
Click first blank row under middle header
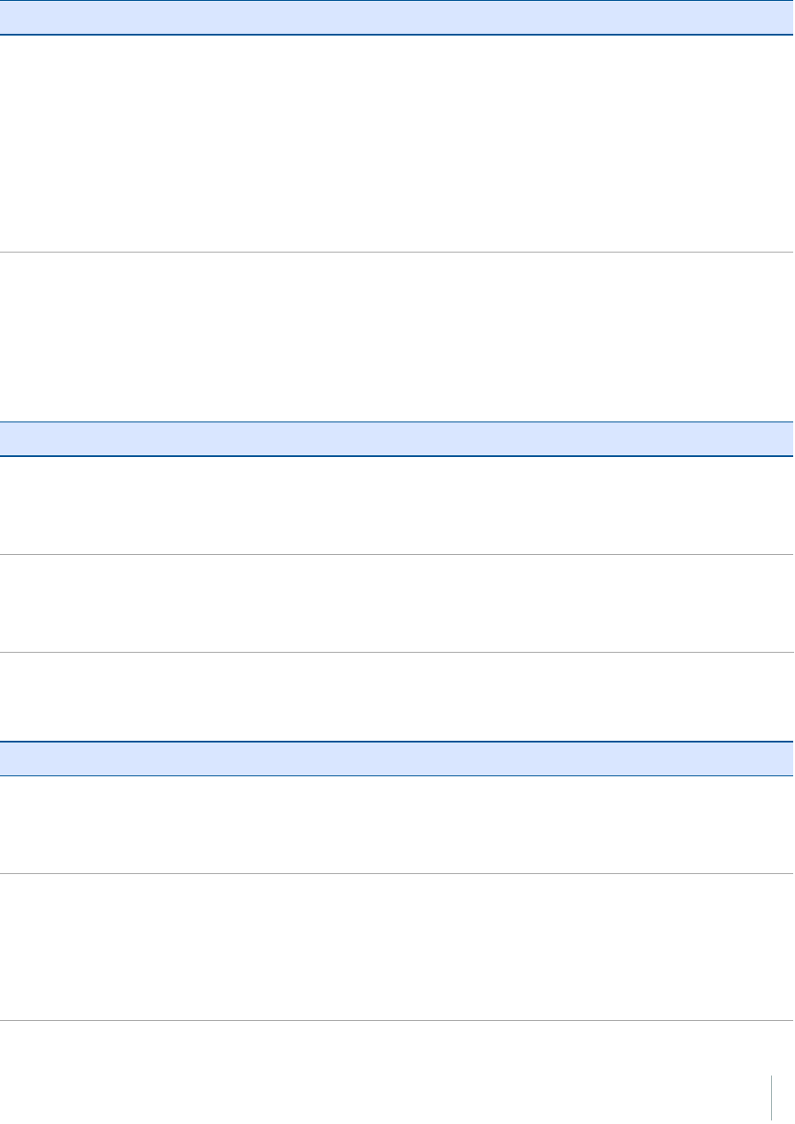(397, 506)
